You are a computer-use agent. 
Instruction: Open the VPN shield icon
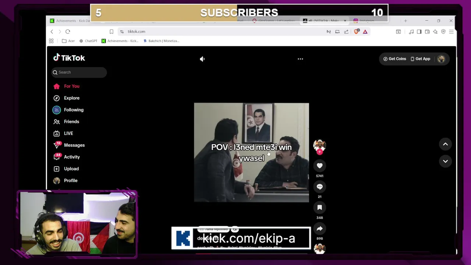443,32
